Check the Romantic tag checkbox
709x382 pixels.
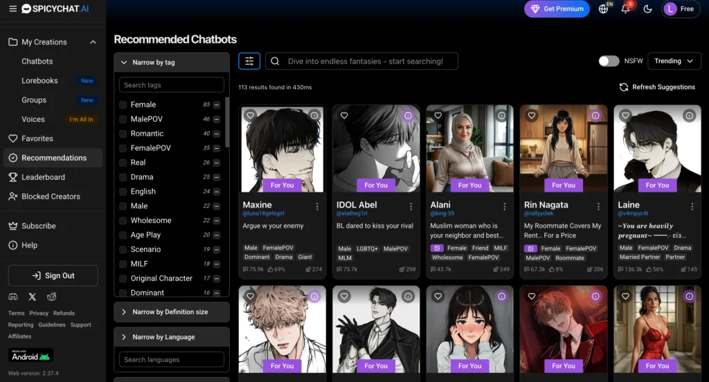point(123,134)
